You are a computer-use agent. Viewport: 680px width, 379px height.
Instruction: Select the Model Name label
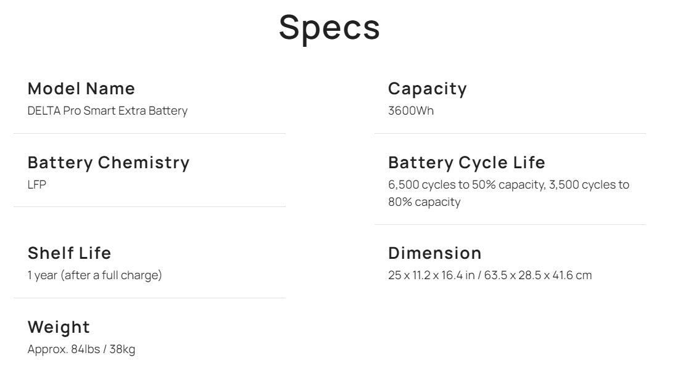coord(81,89)
